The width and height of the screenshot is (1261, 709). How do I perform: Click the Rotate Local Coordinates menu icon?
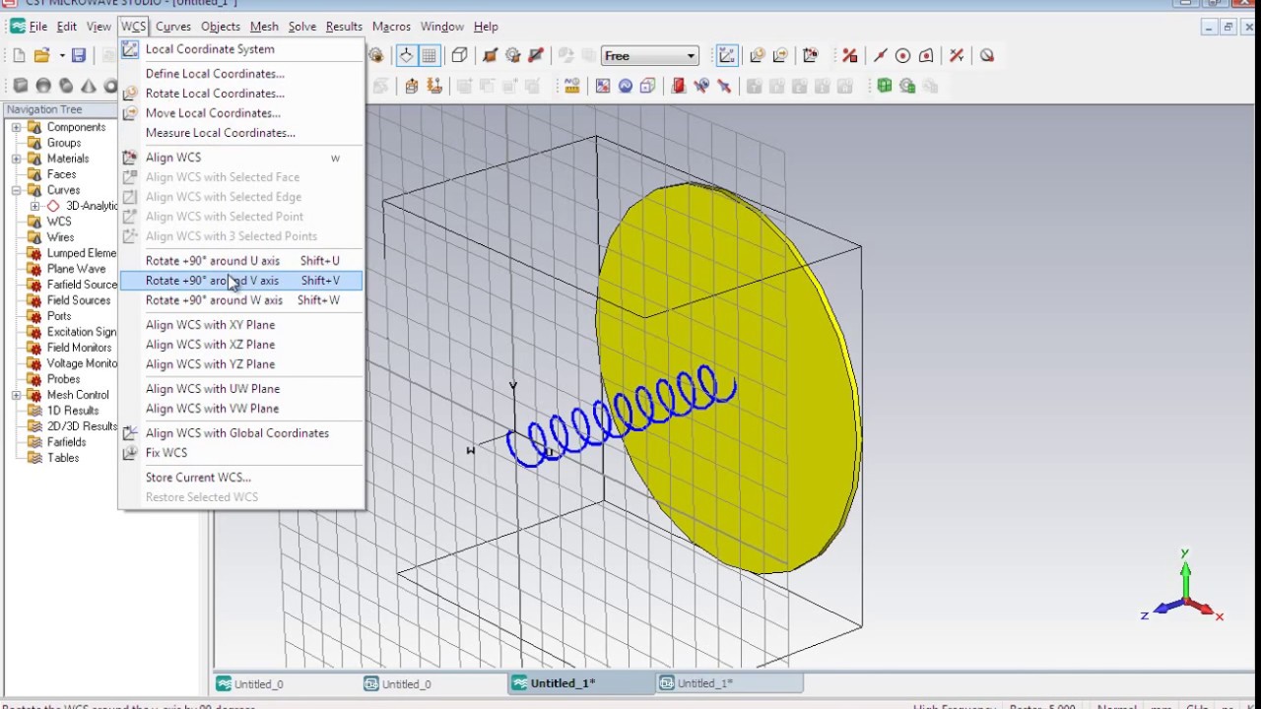click(x=130, y=94)
